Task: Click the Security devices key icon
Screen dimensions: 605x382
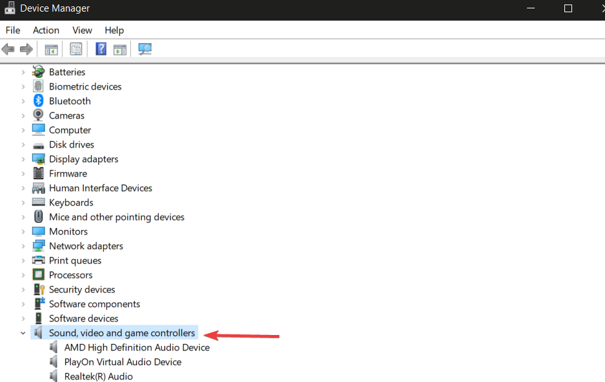Action: point(39,289)
